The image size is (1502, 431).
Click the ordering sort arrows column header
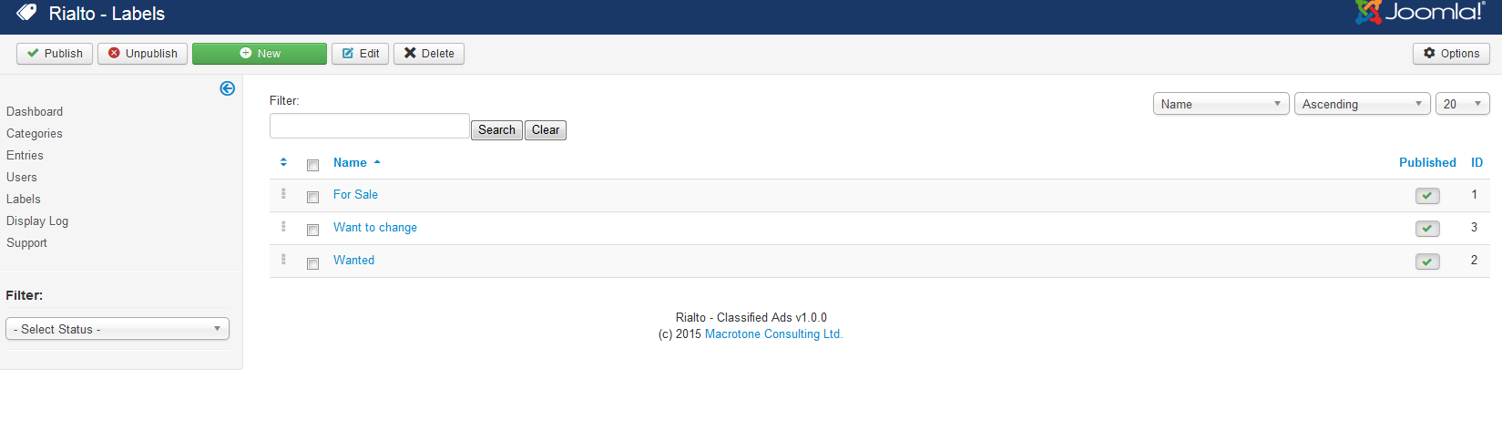283,162
